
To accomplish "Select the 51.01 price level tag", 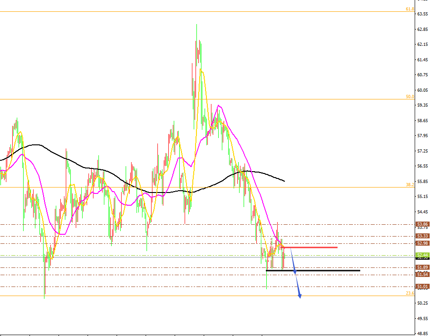I will tap(422, 287).
